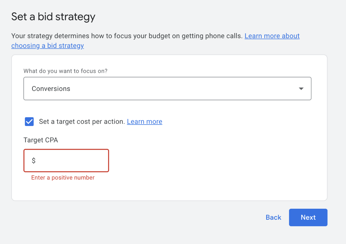The image size is (346, 244).
Task: Click the strategy description sentence about phone calls
Action: tap(127, 36)
